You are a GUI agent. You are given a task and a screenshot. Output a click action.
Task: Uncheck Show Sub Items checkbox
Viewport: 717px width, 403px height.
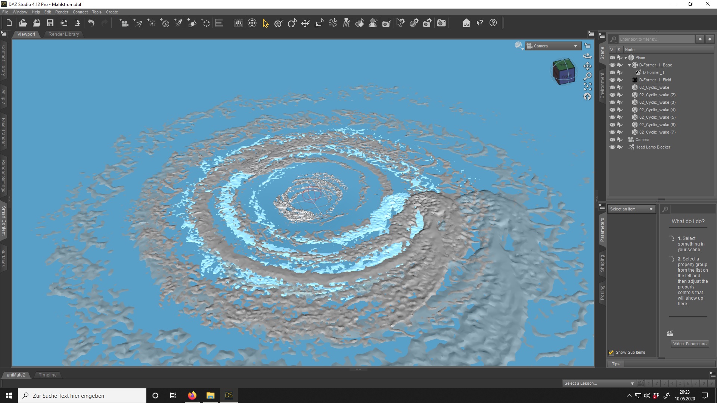pos(611,352)
